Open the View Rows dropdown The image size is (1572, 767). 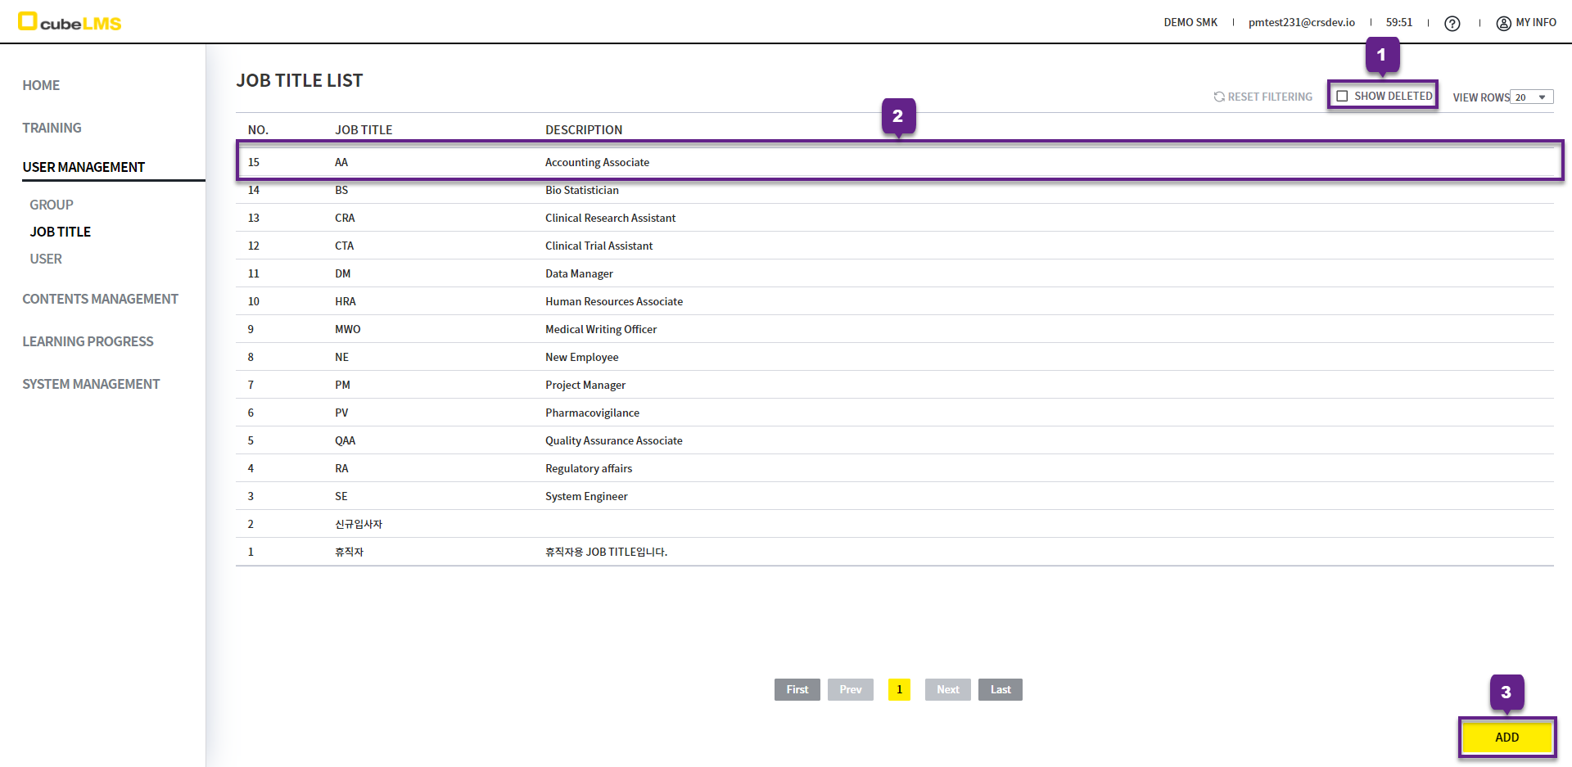(x=1531, y=97)
